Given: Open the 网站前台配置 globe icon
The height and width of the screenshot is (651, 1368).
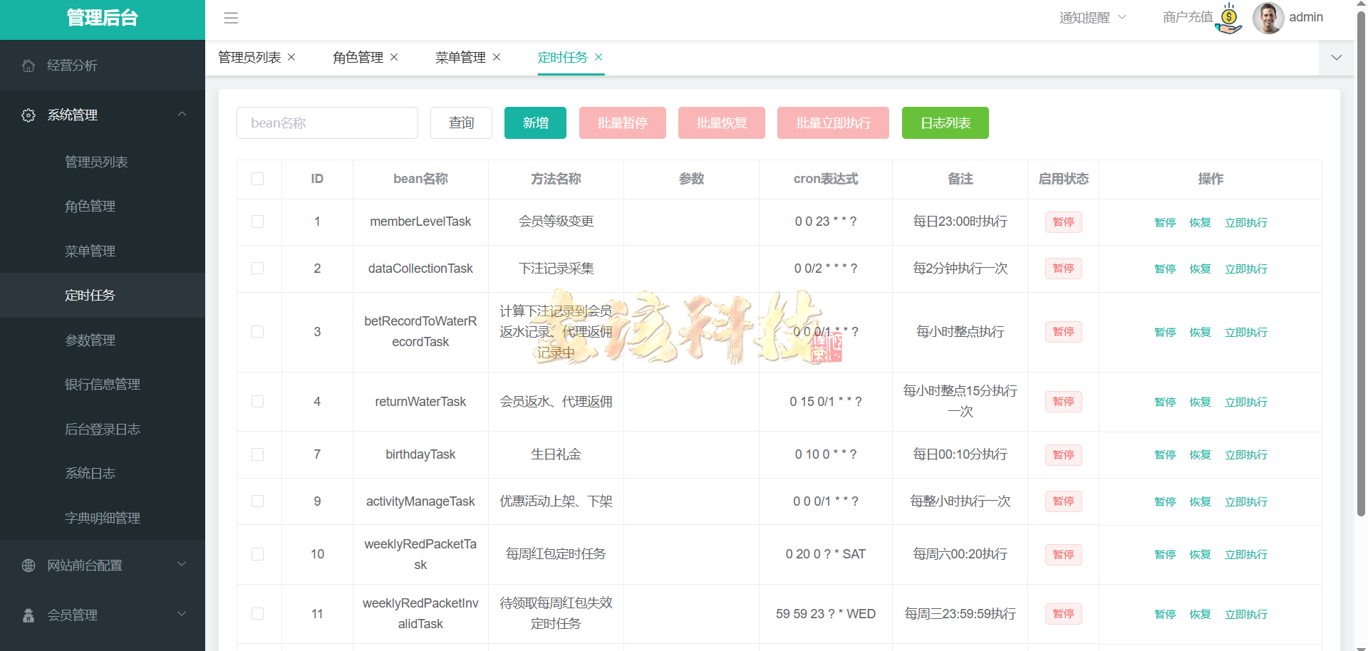Looking at the screenshot, I should pyautogui.click(x=28, y=565).
